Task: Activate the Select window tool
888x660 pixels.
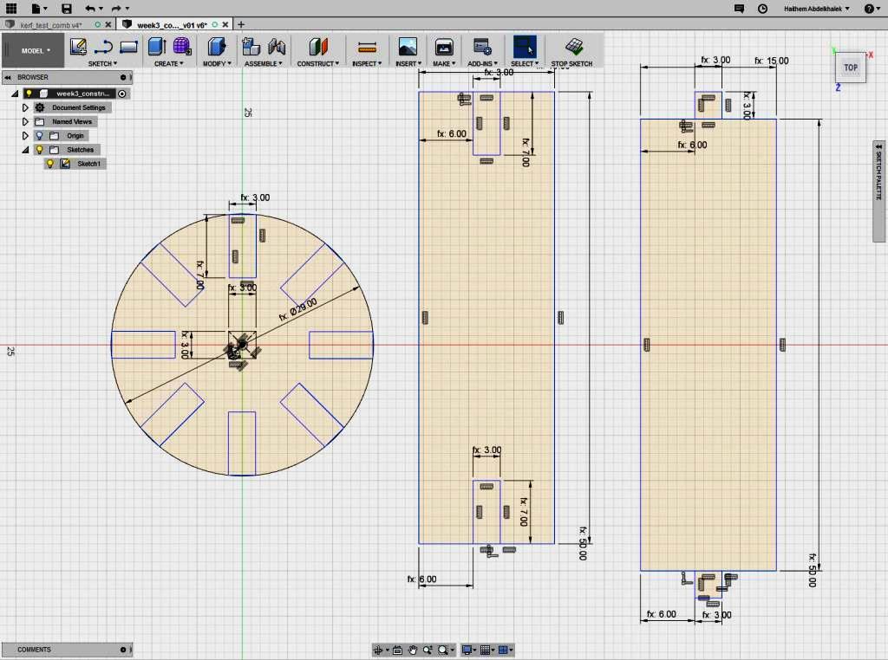Action: (525, 47)
